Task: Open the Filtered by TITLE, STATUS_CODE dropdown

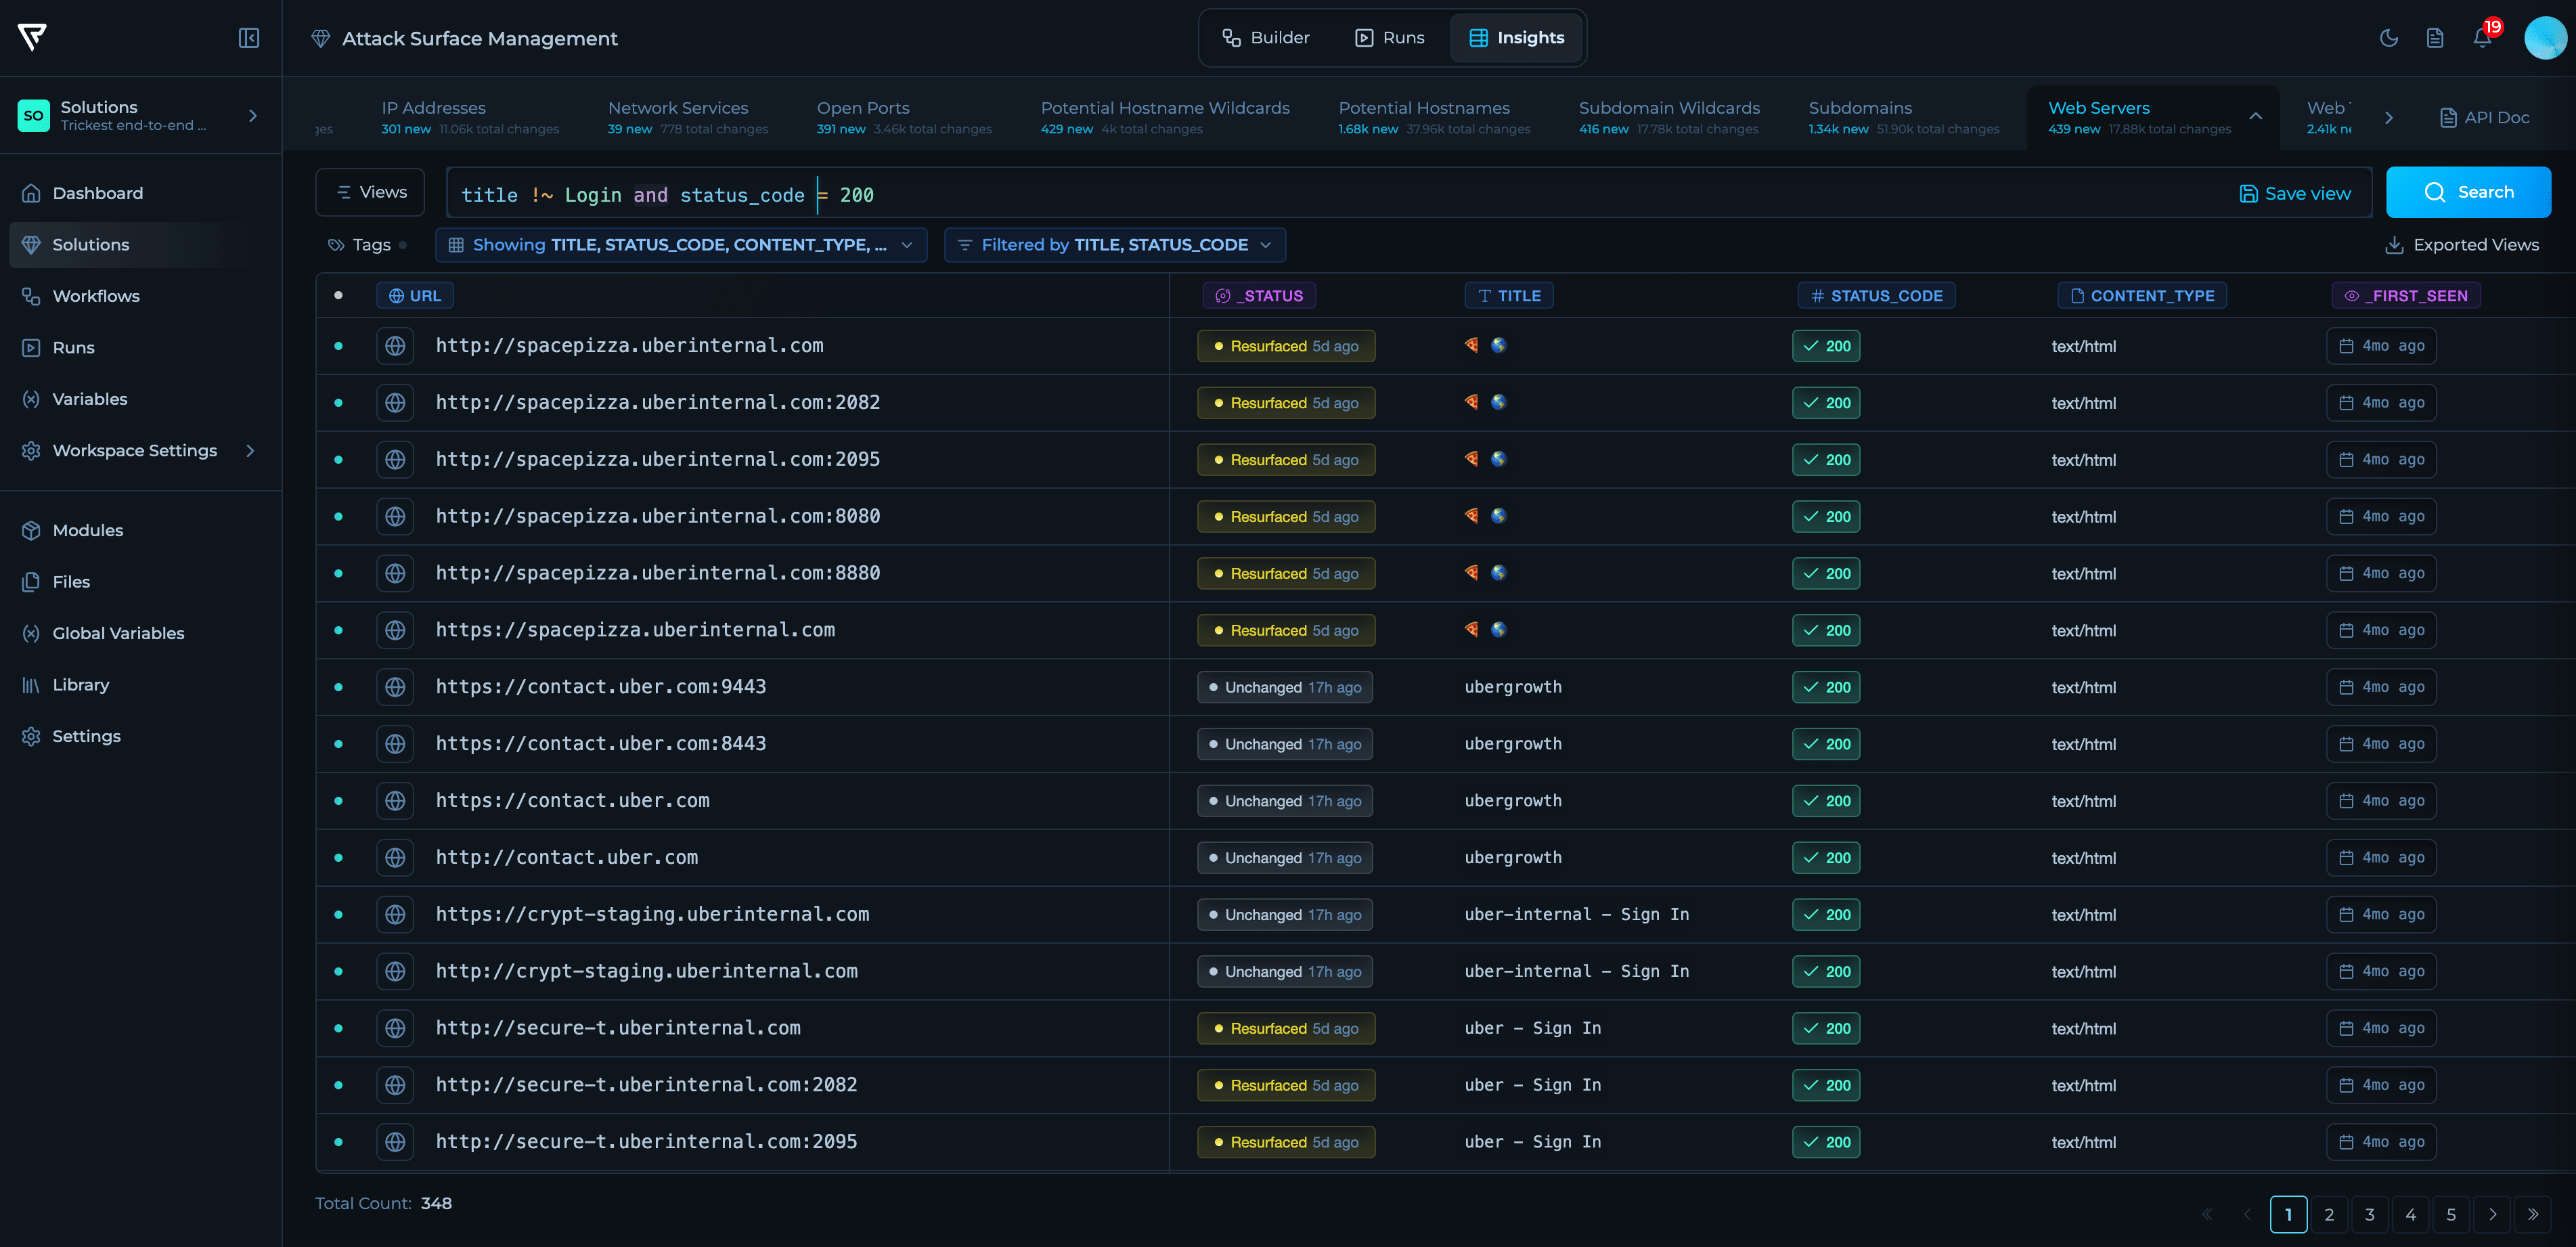Action: click(x=1114, y=245)
